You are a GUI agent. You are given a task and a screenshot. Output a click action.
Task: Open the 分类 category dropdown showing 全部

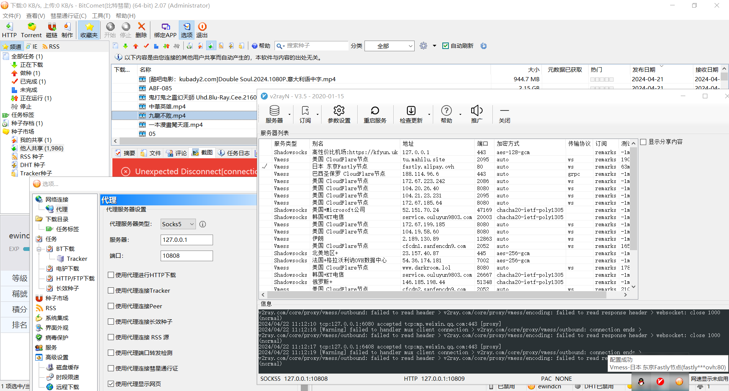[389, 46]
